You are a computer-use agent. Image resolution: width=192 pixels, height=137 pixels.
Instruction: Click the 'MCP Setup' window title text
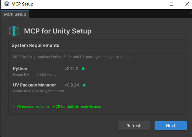22,4
